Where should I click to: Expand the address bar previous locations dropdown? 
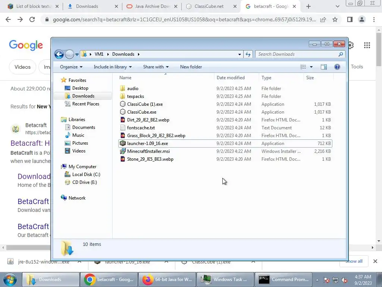(x=239, y=54)
